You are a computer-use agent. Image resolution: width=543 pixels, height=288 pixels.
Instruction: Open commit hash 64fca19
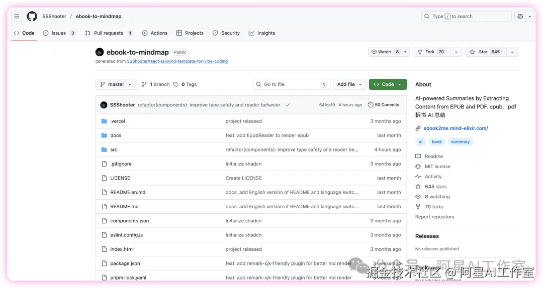click(327, 105)
